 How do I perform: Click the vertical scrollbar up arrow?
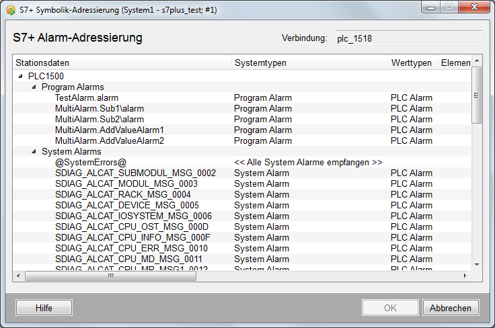(x=477, y=60)
